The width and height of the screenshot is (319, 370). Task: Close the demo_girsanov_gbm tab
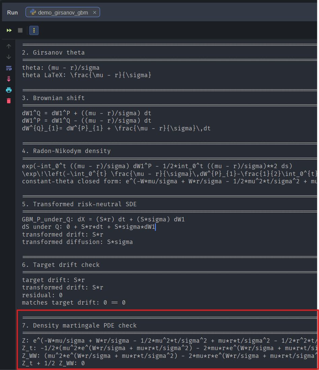[x=95, y=12]
